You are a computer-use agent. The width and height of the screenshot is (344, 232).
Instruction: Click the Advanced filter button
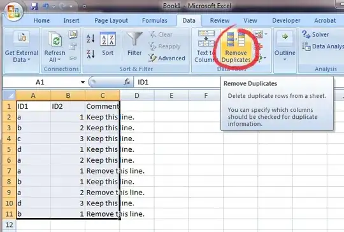167,58
